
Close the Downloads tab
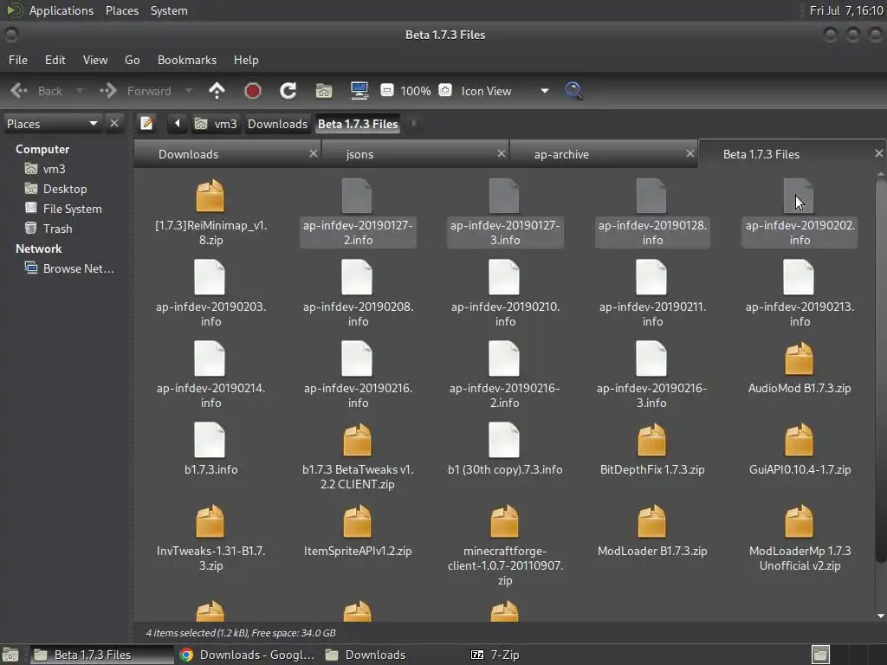click(313, 153)
